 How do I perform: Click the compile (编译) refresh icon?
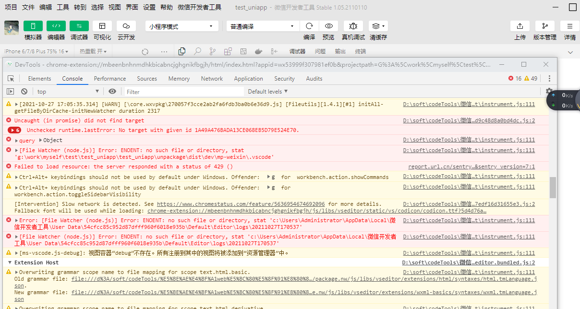point(309,26)
